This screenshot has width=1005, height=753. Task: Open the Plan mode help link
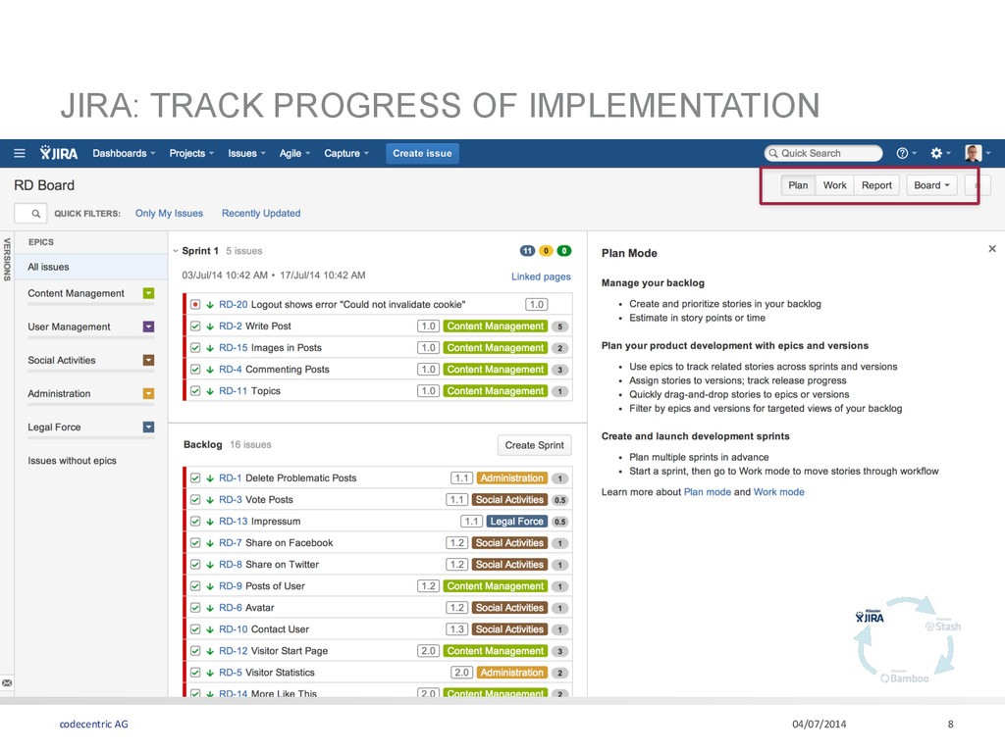pyautogui.click(x=708, y=492)
